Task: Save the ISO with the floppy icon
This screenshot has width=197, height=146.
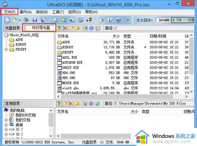Action: tap(35, 20)
